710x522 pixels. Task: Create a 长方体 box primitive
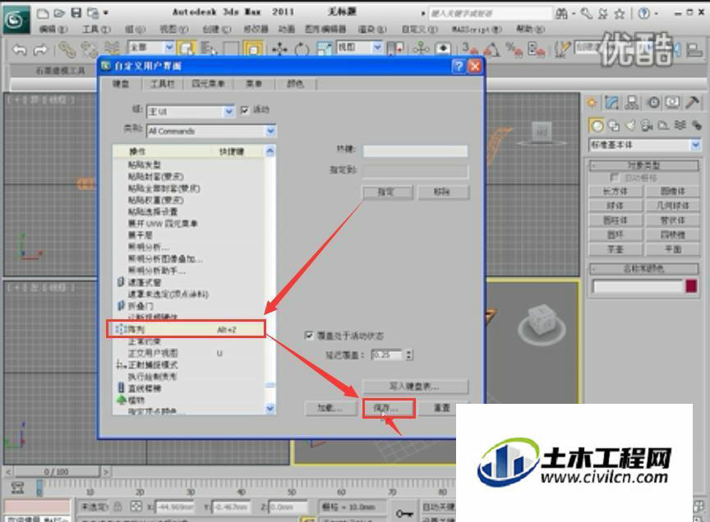[615, 191]
